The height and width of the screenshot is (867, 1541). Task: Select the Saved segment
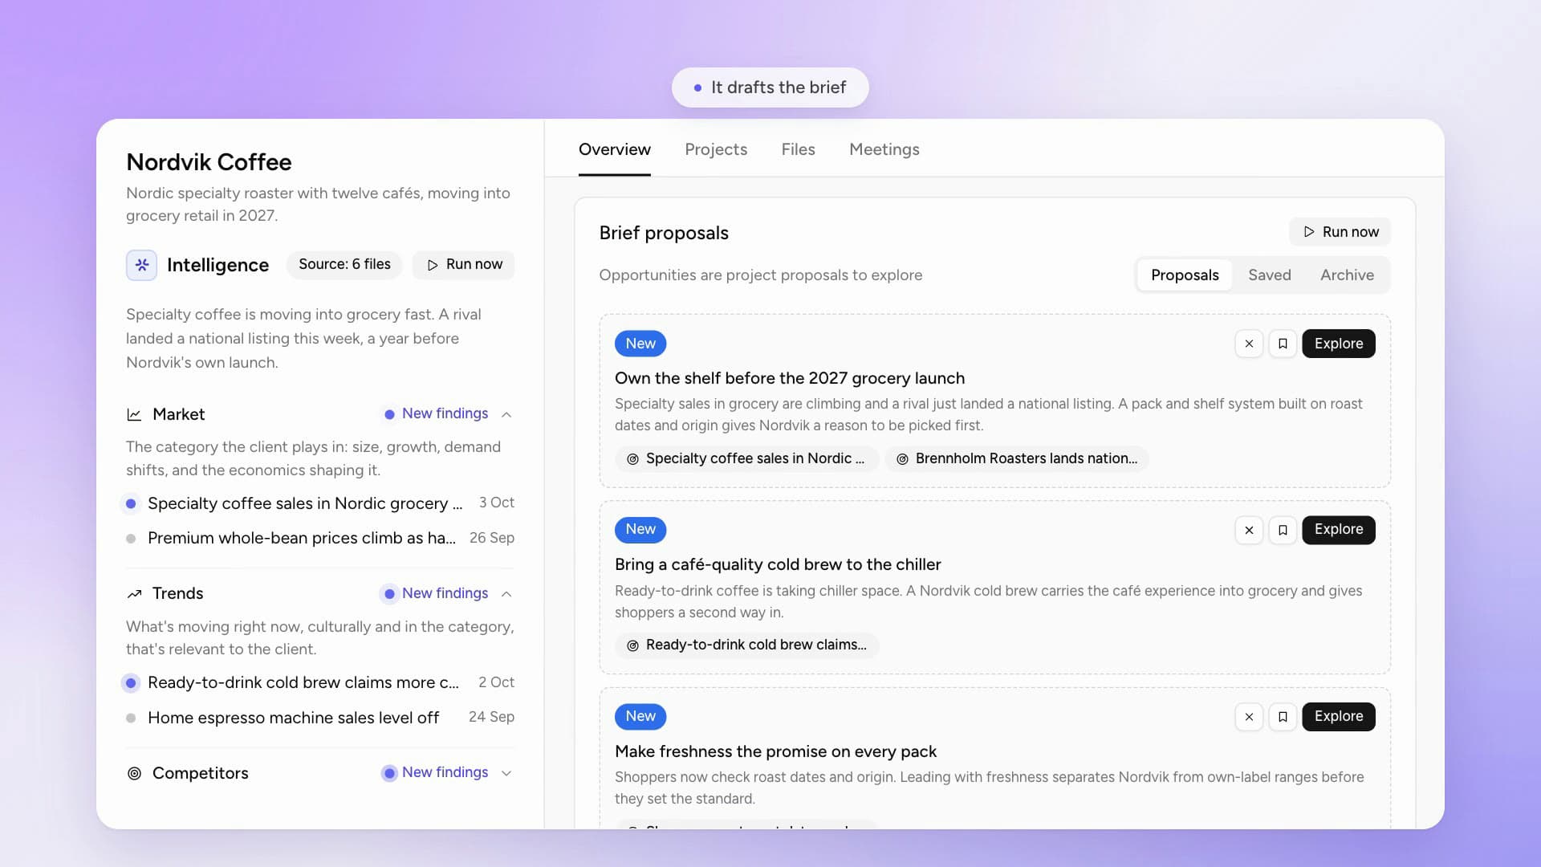click(x=1269, y=275)
